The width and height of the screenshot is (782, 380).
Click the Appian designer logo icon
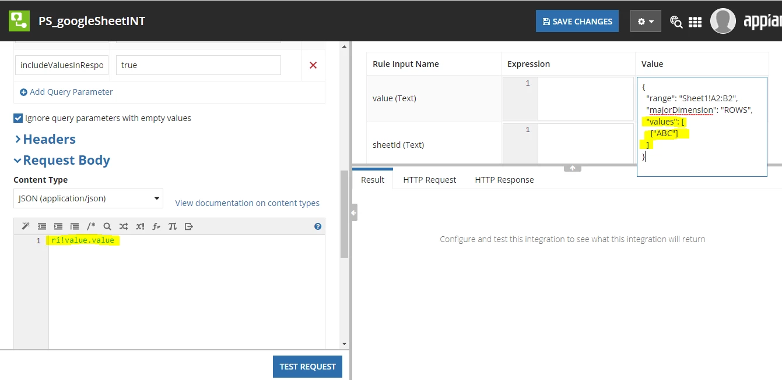(19, 21)
